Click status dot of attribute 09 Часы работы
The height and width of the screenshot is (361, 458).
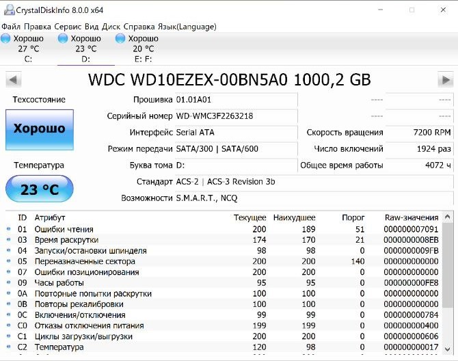[x=8, y=283]
